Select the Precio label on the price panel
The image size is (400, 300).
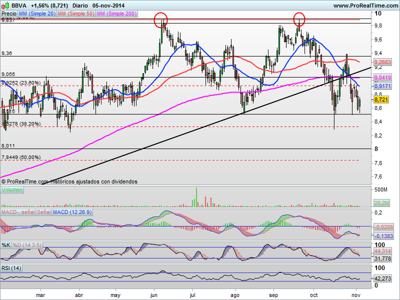pos(9,14)
